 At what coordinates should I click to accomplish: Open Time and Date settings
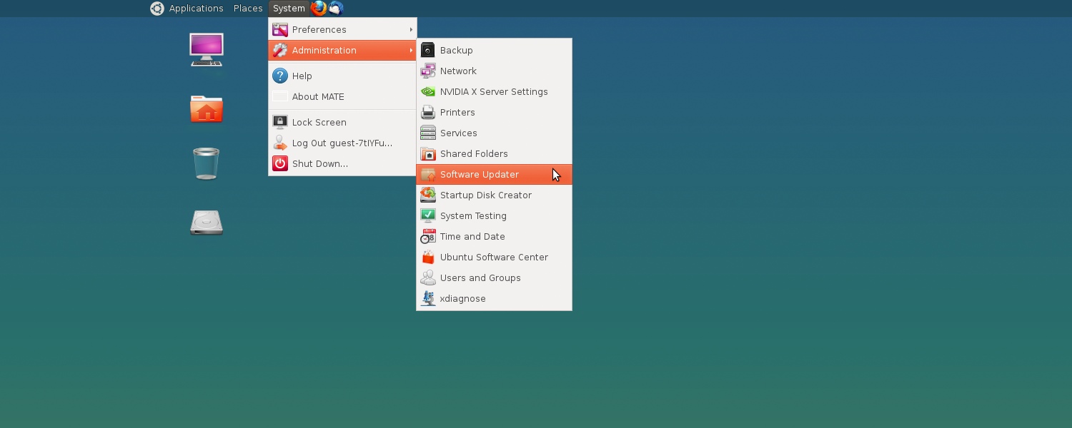pos(472,237)
